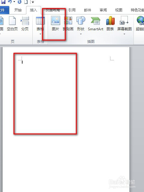Open the undo history dropdown arrow
Screen dimensions: 144x192
14,2
